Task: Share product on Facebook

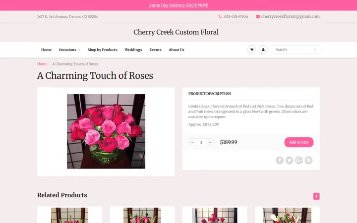Action: 280,160
